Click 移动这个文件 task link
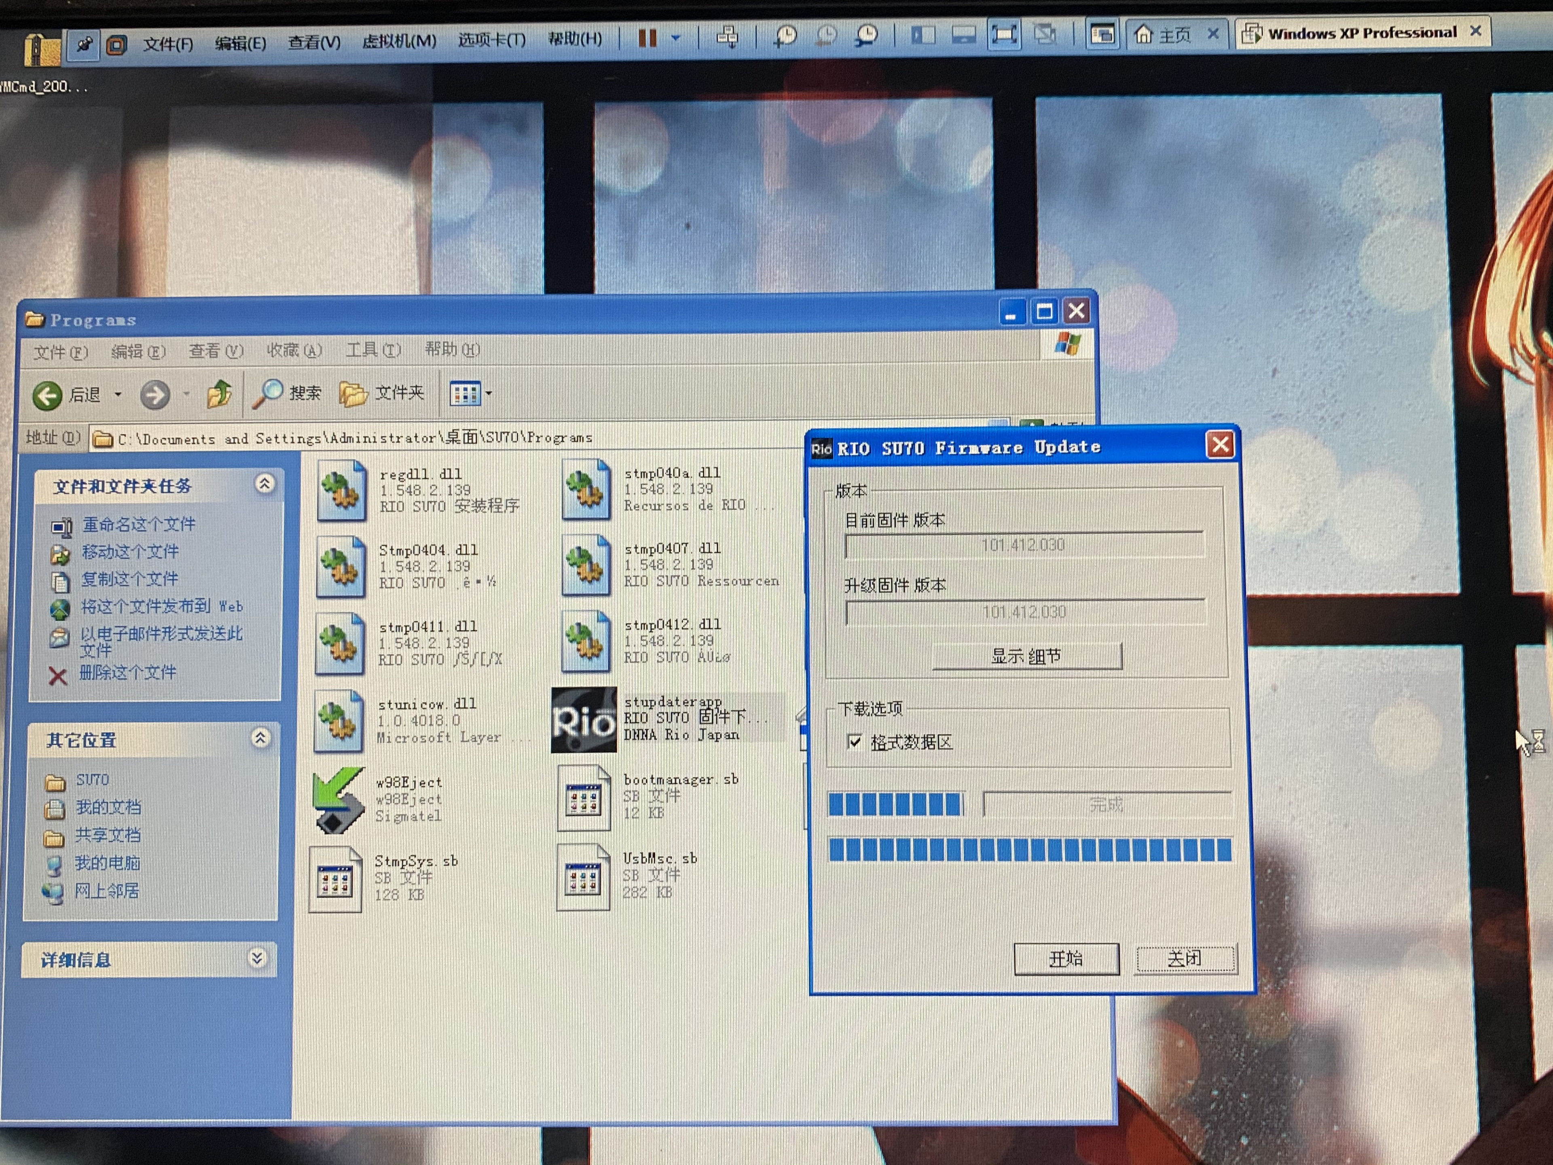This screenshot has width=1553, height=1165. click(x=131, y=552)
